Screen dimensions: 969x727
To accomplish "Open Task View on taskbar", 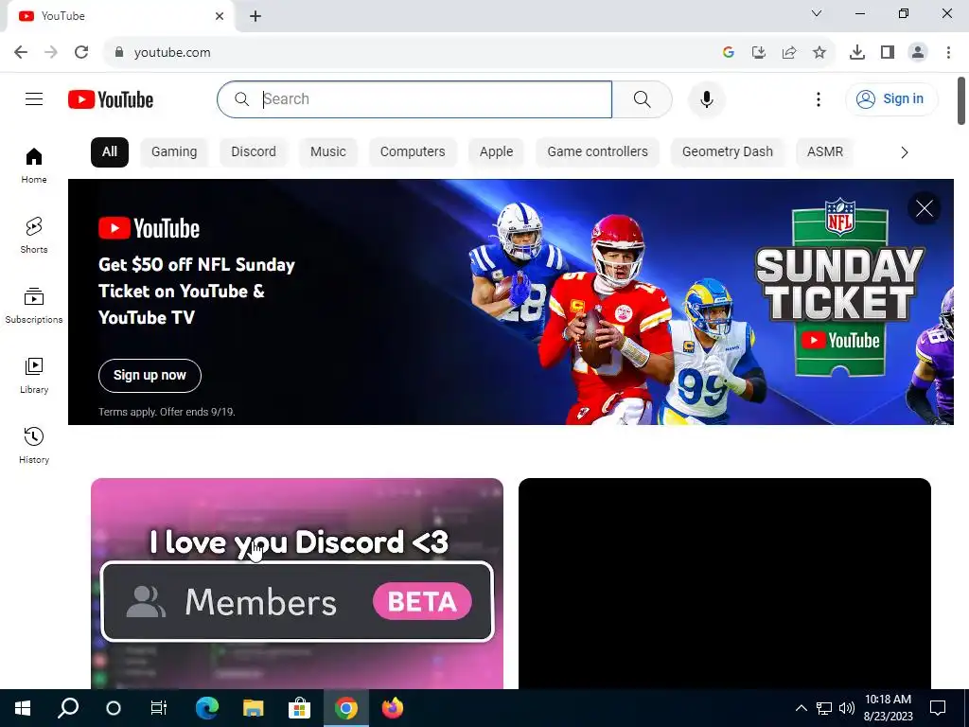I will pyautogui.click(x=159, y=708).
